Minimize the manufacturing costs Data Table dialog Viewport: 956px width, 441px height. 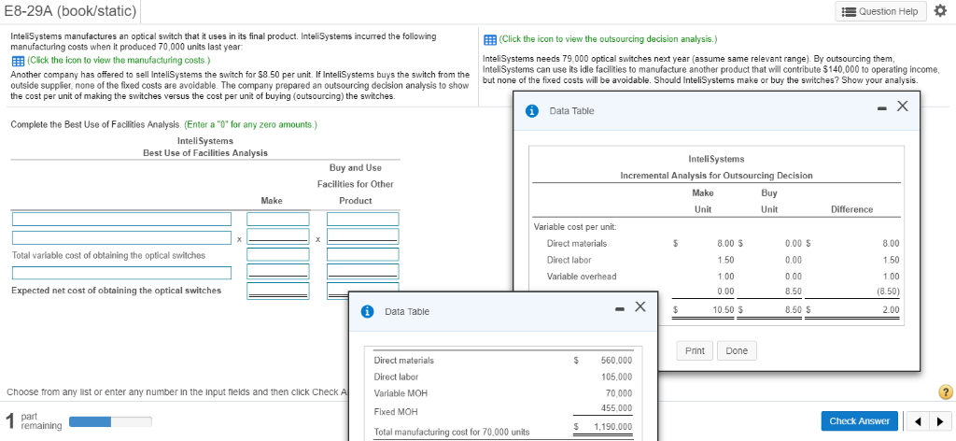619,308
